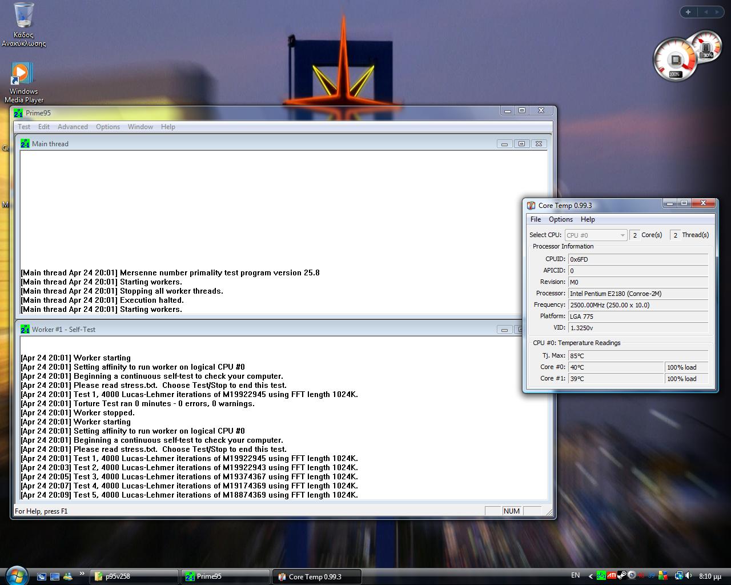Open the Test menu in Prime95
This screenshot has width=731, height=585.
24,127
